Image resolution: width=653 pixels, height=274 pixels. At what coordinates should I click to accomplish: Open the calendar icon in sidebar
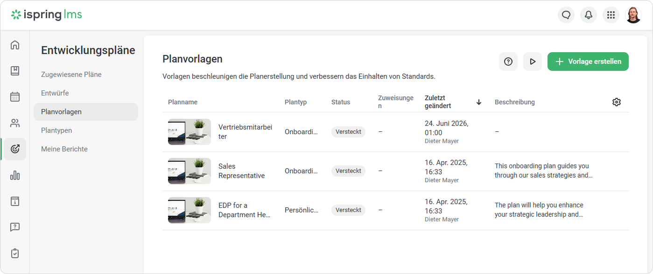point(15,97)
